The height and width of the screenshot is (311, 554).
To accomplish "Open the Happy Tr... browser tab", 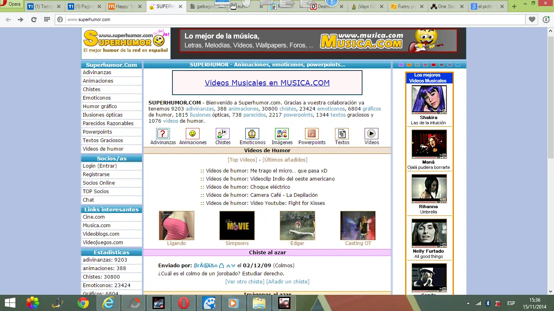I will pyautogui.click(x=126, y=6).
